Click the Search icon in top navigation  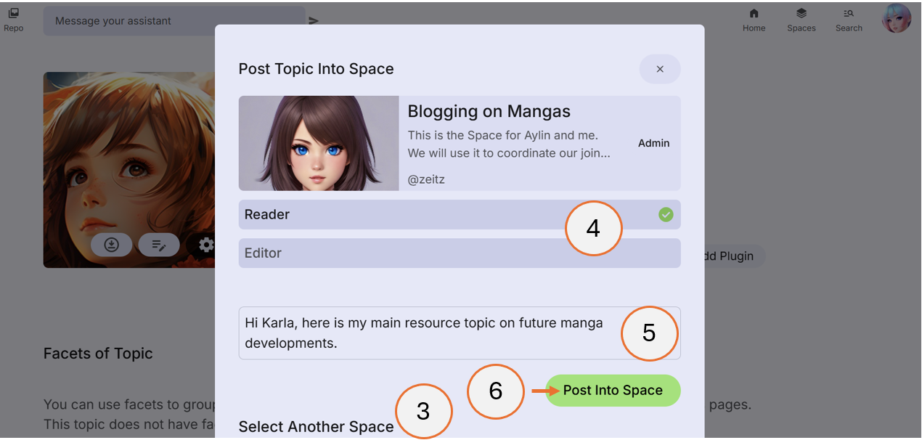coord(848,20)
